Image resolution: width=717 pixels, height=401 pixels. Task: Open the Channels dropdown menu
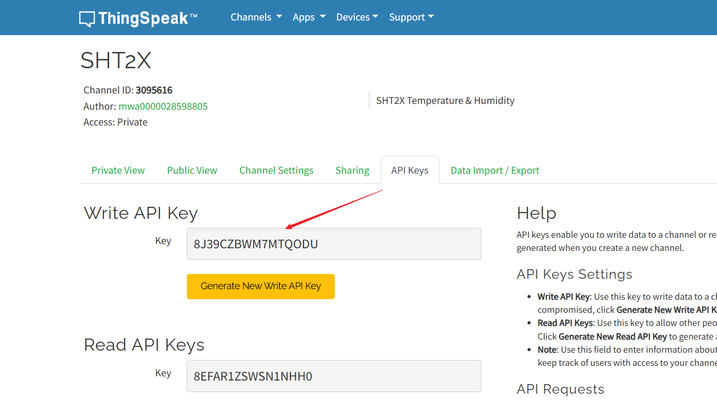click(256, 17)
